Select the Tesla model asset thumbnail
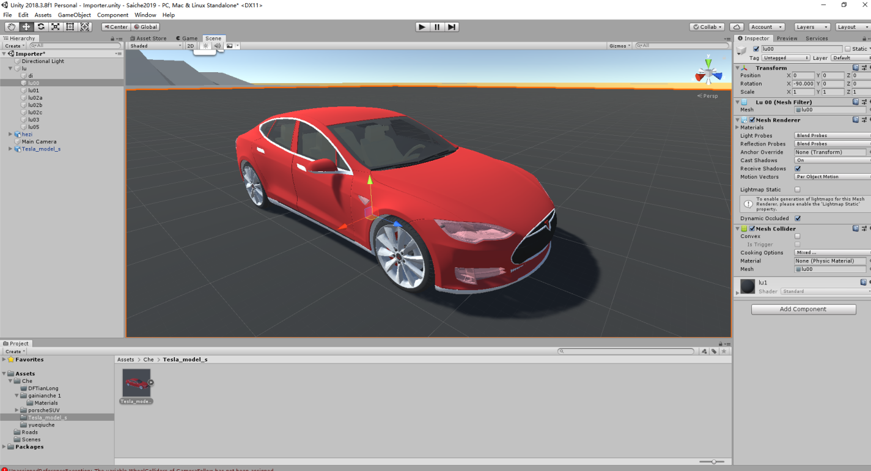The width and height of the screenshot is (871, 471). (x=136, y=384)
